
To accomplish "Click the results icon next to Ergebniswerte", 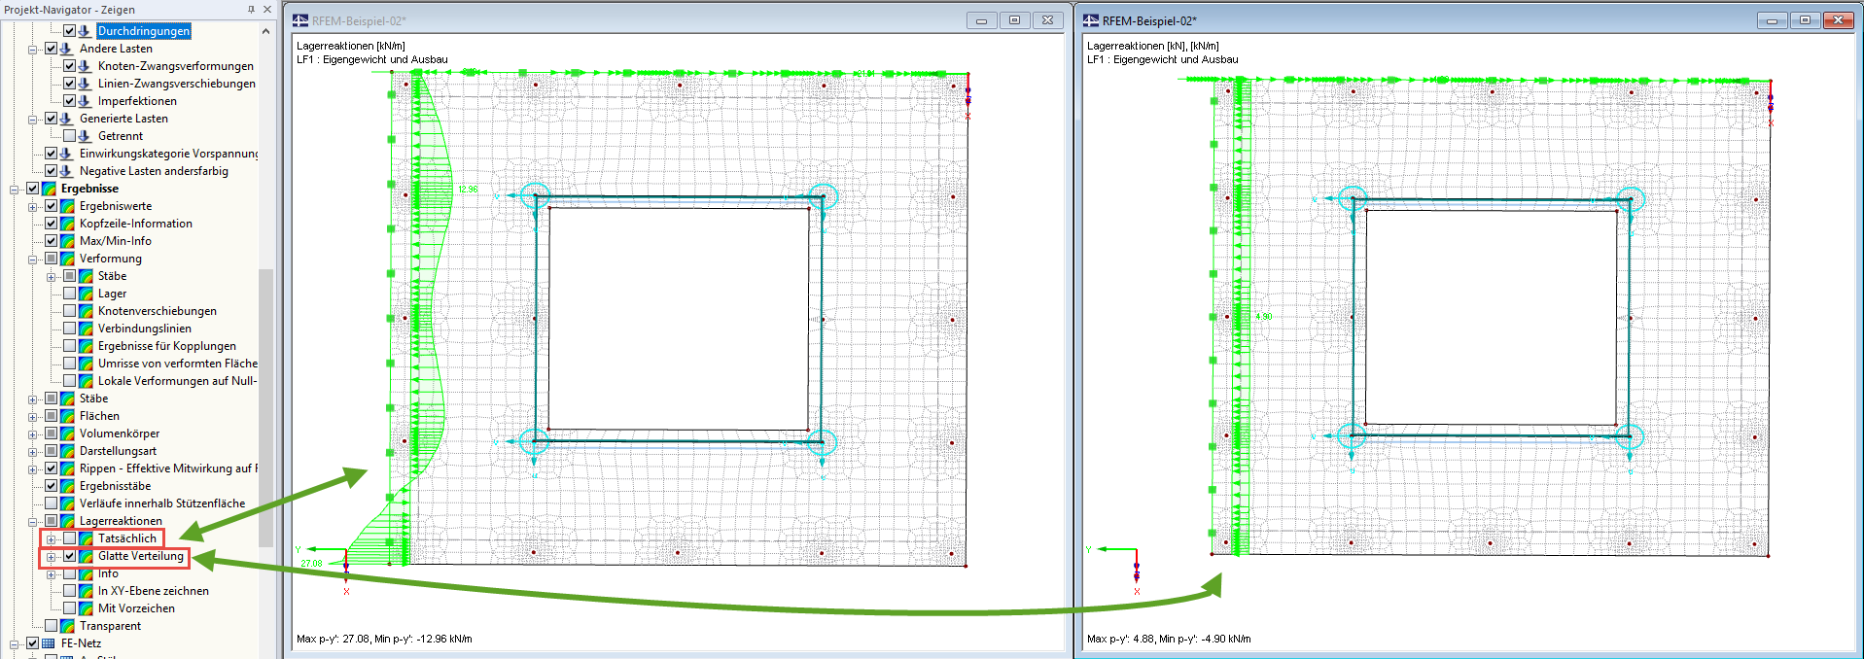I will point(67,206).
